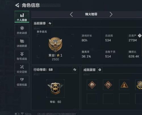Screen dimensions: 142x115
Task: Select the first achievement badge
Action: pyautogui.click(x=92, y=85)
